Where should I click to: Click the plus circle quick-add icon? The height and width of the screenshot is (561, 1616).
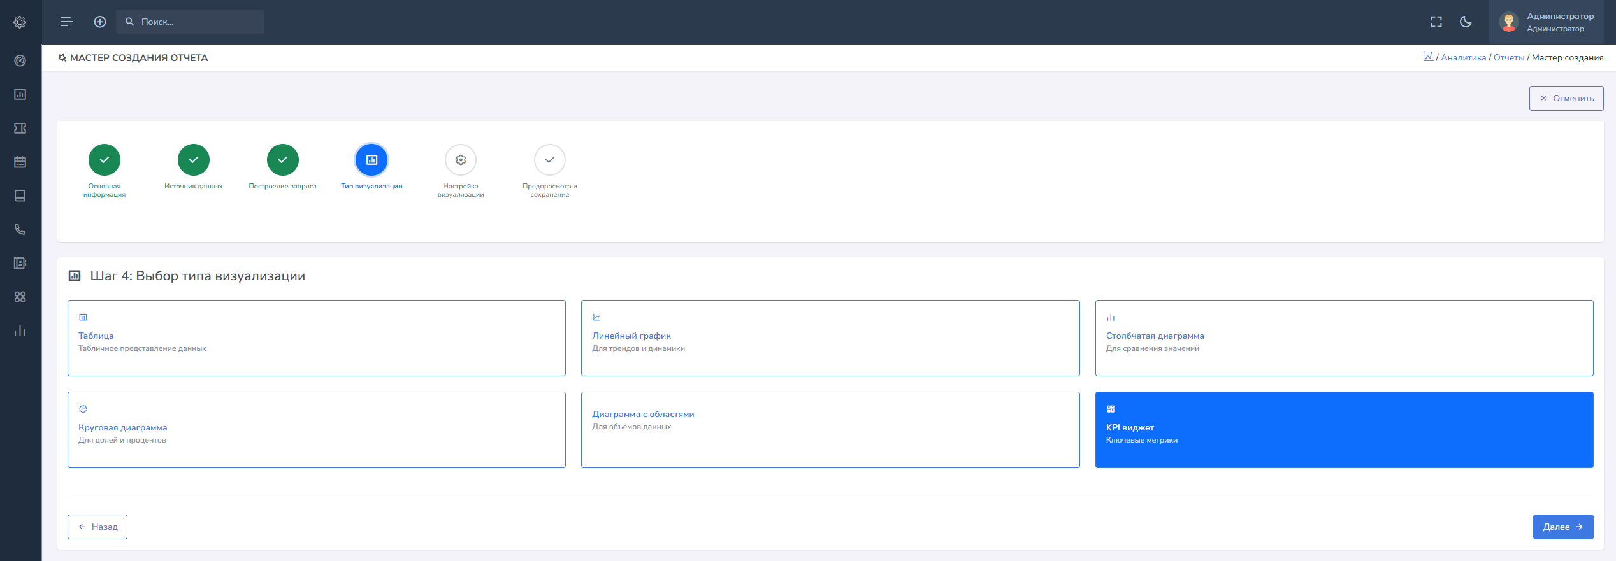click(x=100, y=22)
